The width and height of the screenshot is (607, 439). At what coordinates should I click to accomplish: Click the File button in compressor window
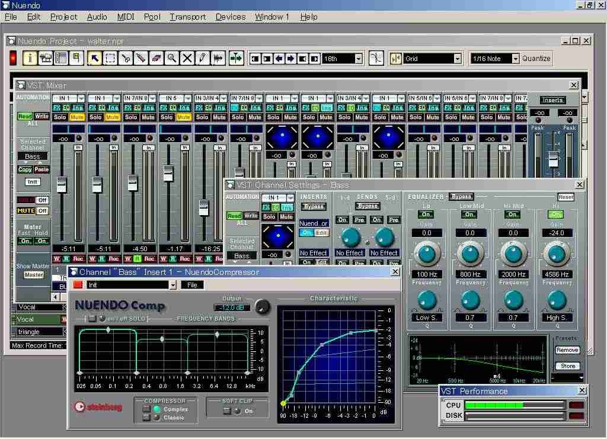tap(192, 285)
